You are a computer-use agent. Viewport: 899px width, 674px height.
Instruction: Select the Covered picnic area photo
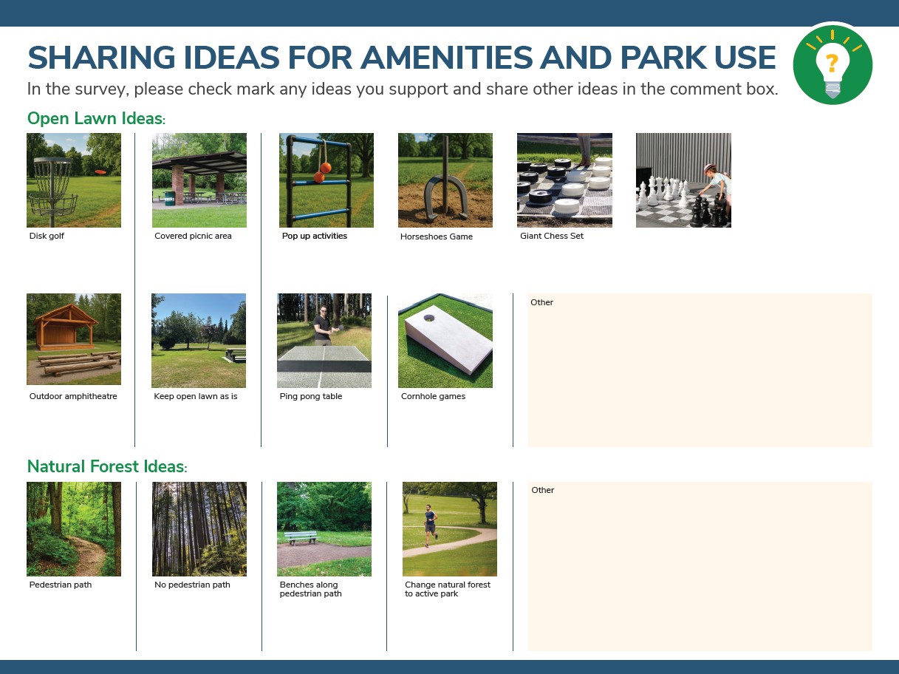pos(199,180)
